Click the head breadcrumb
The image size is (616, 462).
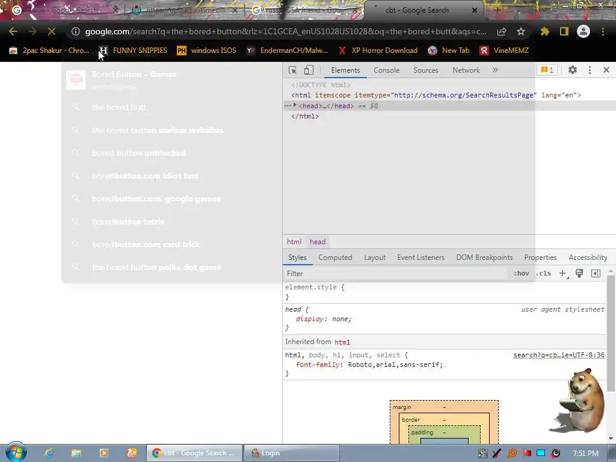pos(318,242)
